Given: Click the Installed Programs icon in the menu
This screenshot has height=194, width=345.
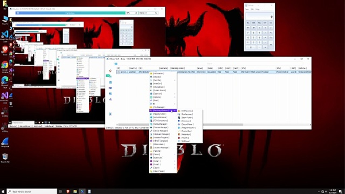Looking at the screenshot, I should 151,137.
